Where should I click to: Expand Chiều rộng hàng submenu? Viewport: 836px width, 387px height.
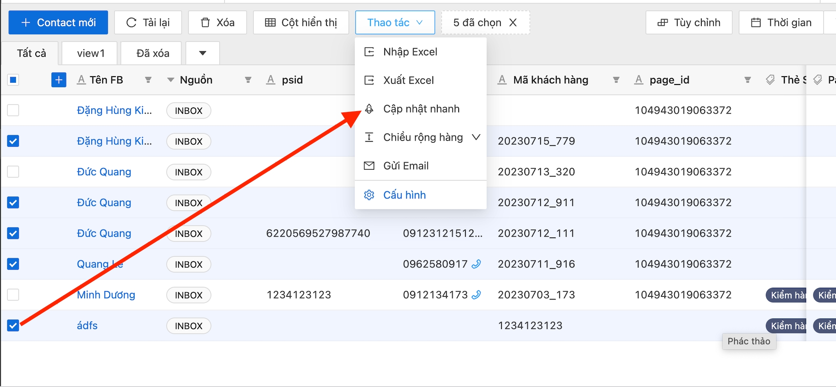pyautogui.click(x=476, y=137)
